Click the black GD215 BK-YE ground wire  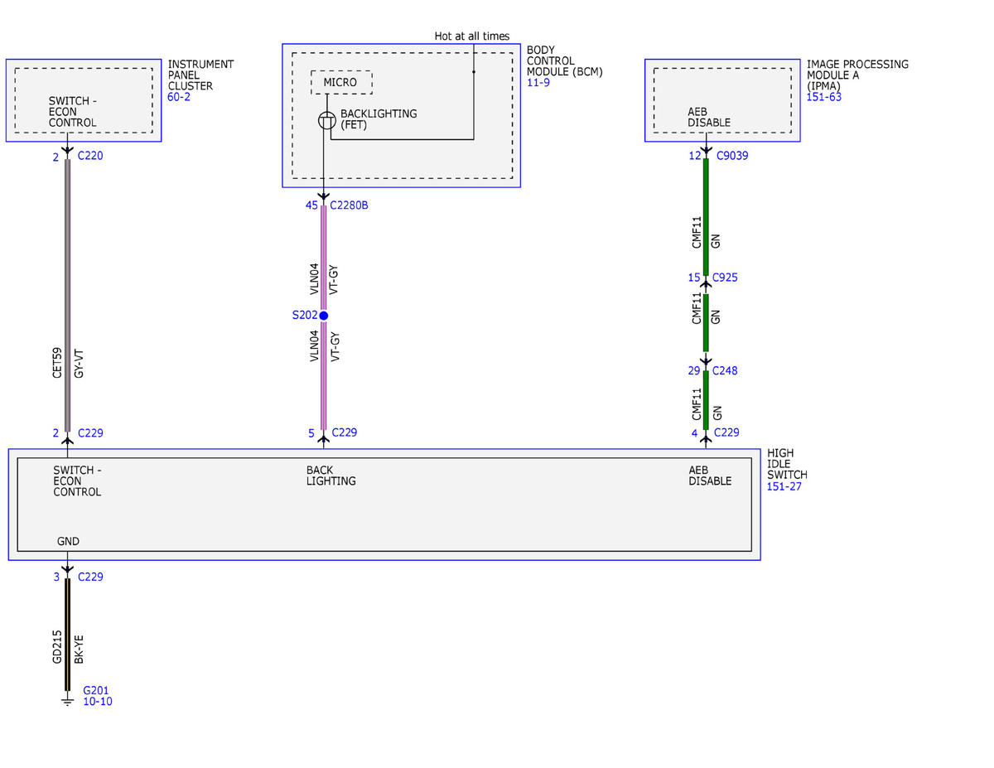click(68, 634)
